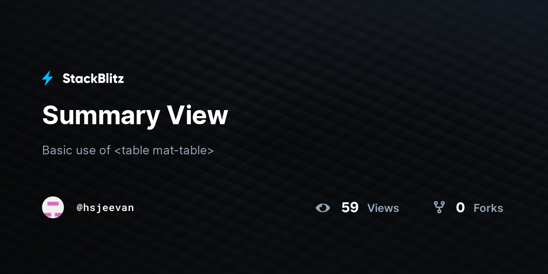Click the StackBlitz wordmark text
Image resolution: width=548 pixels, height=274 pixels.
(x=93, y=79)
